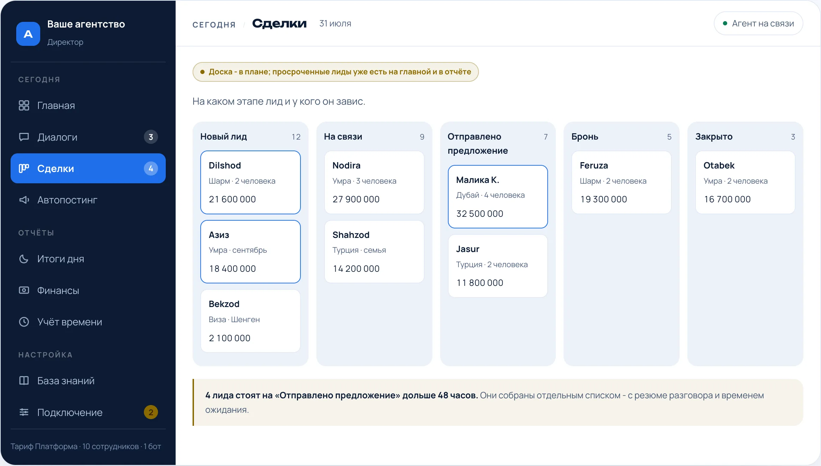The image size is (821, 466).
Task: Click the count 12 in Новый лид
Action: 296,137
